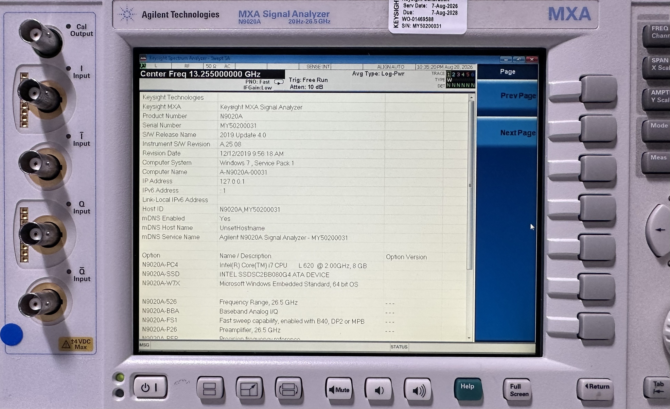The image size is (670, 409).
Task: Click the Instrument S/W Revision A.25.08
Action: pos(230,144)
